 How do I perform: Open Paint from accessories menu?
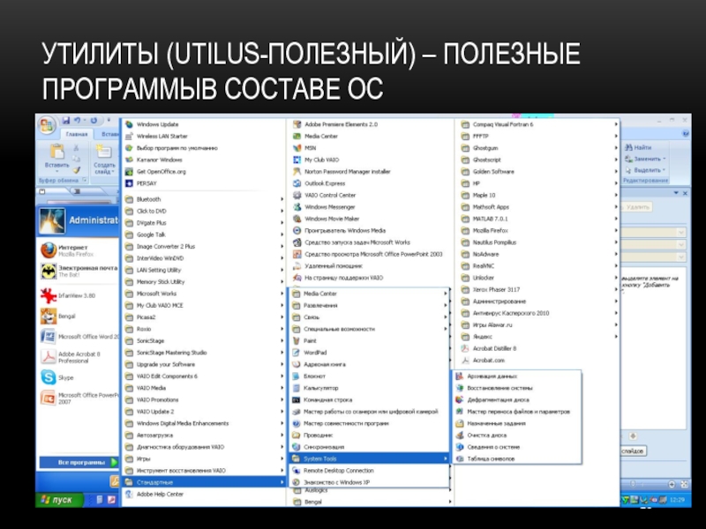[310, 340]
